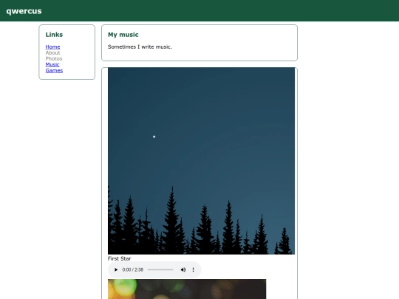Click the 'Sometimes I write music.' text
Screen dimensions: 399x299
(140, 47)
